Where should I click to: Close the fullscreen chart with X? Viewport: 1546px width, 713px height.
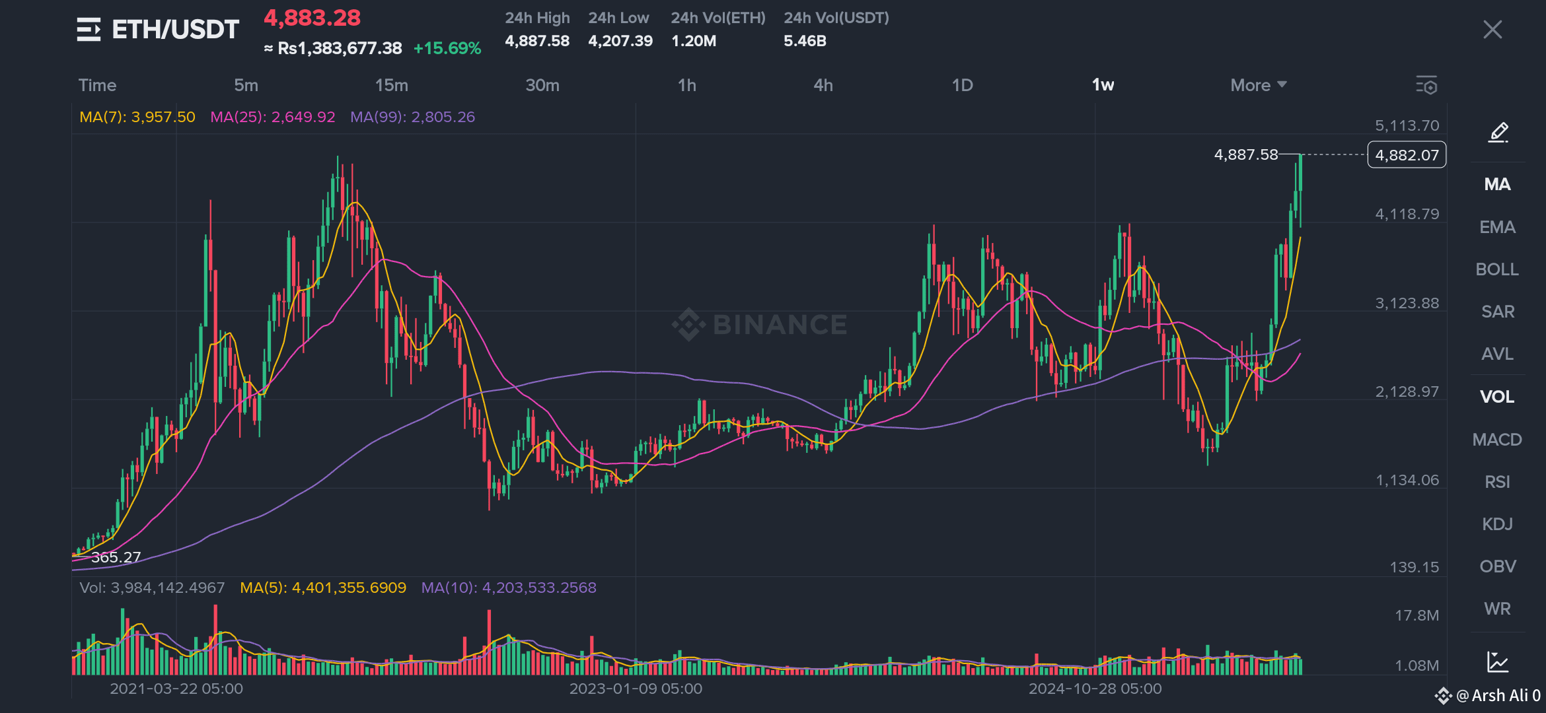[1492, 30]
